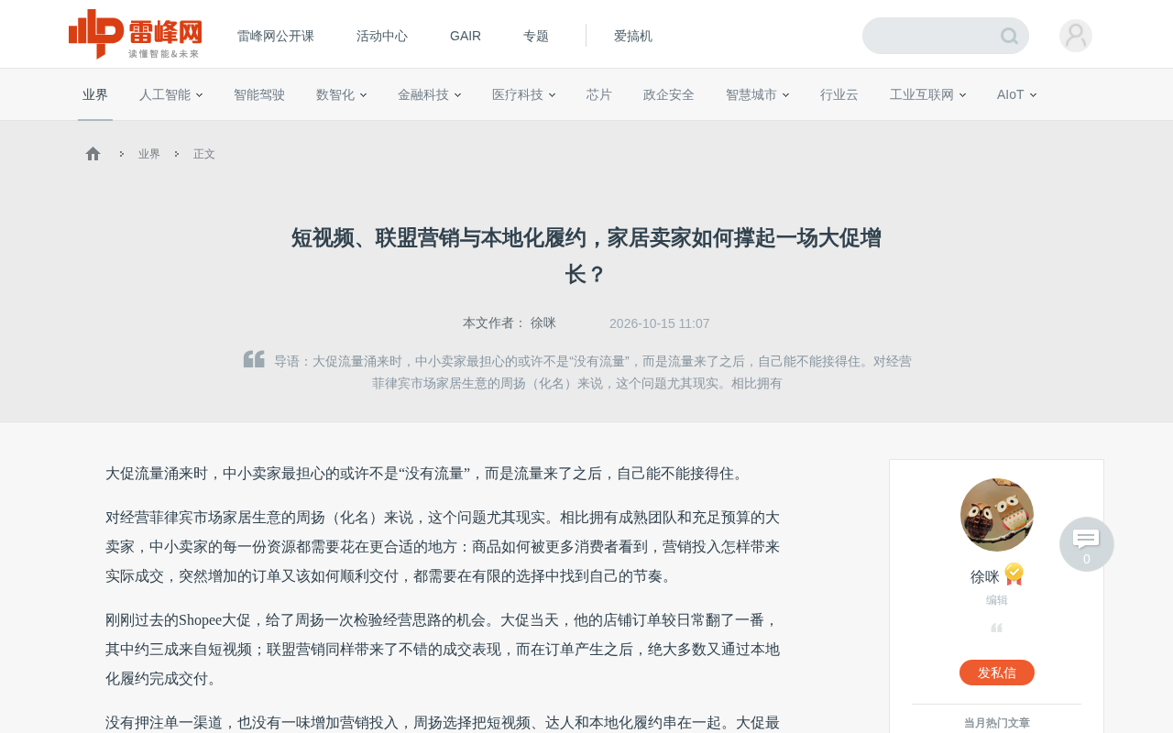Open the 芯片 category

click(x=599, y=94)
